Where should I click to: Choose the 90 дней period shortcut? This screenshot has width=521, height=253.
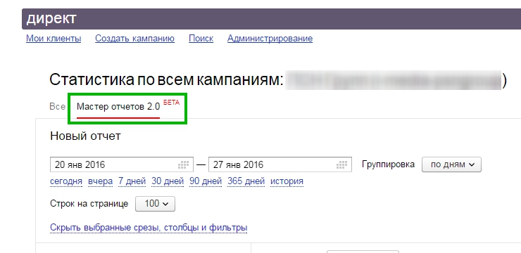pyautogui.click(x=206, y=181)
